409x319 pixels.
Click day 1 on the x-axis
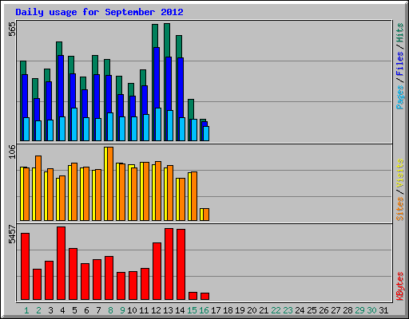pos(26,310)
